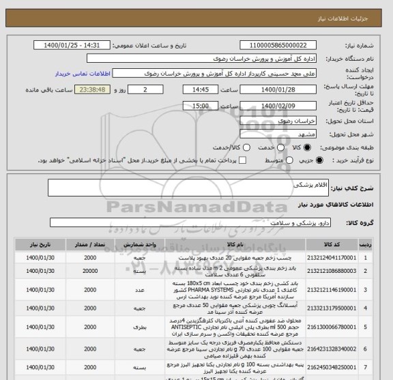Click product code 2132124041170001

[332, 258]
